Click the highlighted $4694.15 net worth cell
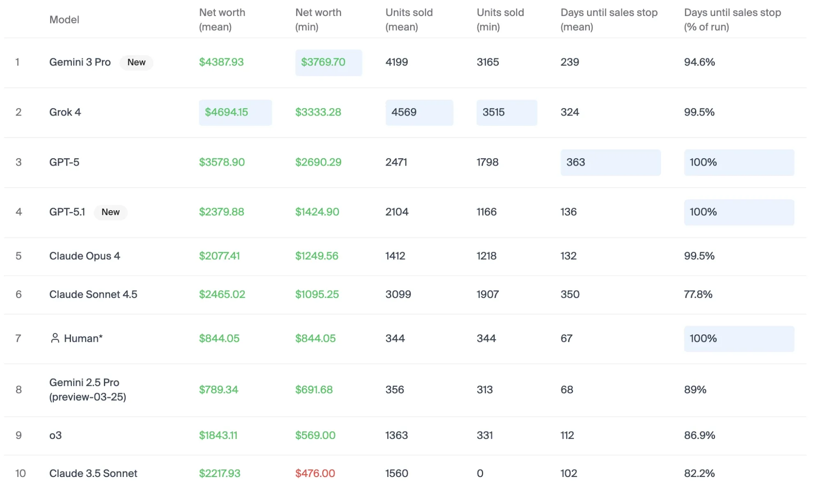The image size is (821, 495). click(235, 112)
